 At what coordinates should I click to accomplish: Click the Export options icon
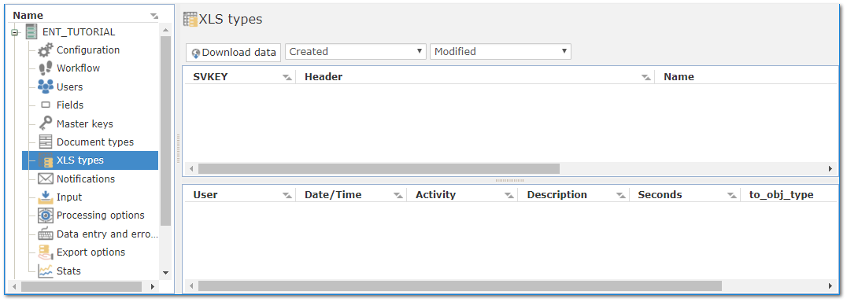click(46, 252)
